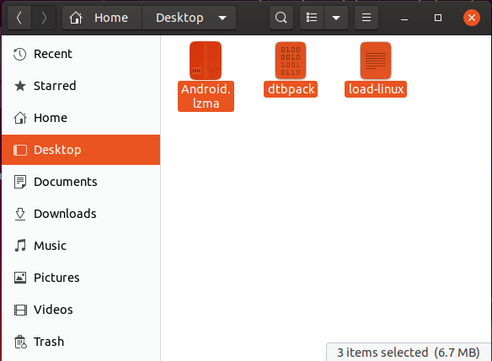492x361 pixels.
Task: Click the Desktop sidebar icon
Action: [20, 150]
